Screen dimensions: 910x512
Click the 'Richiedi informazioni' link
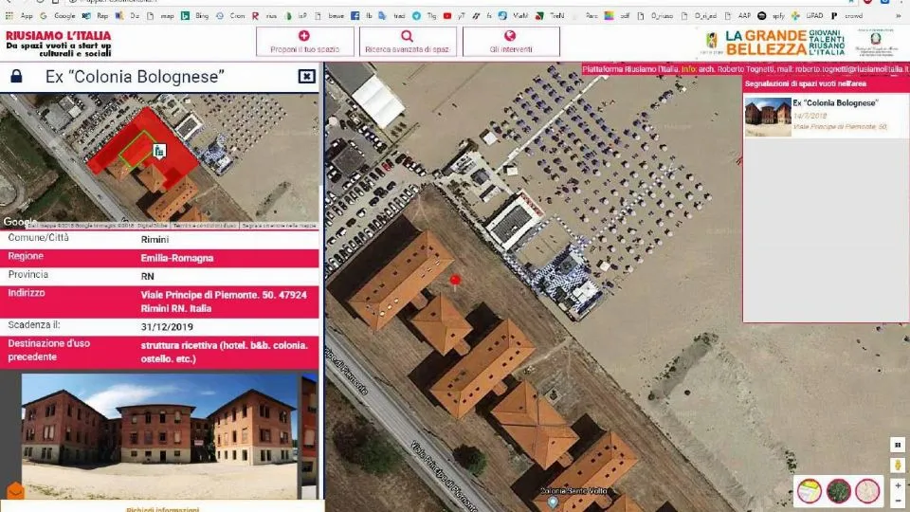162,509
